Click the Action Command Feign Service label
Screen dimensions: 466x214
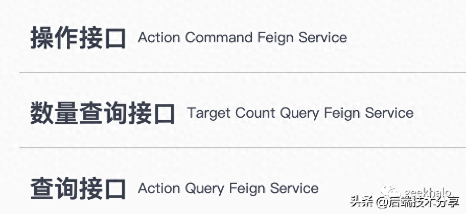coord(243,38)
